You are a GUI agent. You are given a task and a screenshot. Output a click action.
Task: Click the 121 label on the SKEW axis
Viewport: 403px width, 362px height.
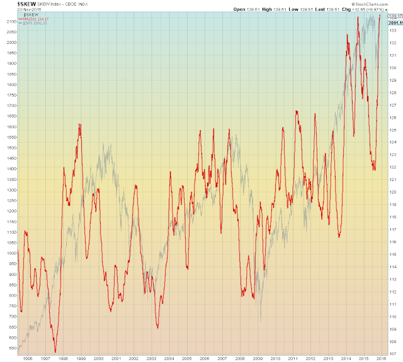392,180
